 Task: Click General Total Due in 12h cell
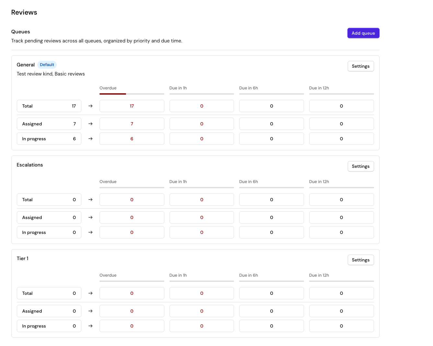[x=342, y=106]
